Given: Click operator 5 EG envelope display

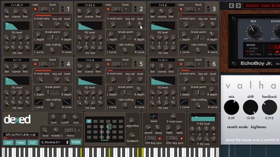Looking at the screenshot, I should click(x=90, y=81).
